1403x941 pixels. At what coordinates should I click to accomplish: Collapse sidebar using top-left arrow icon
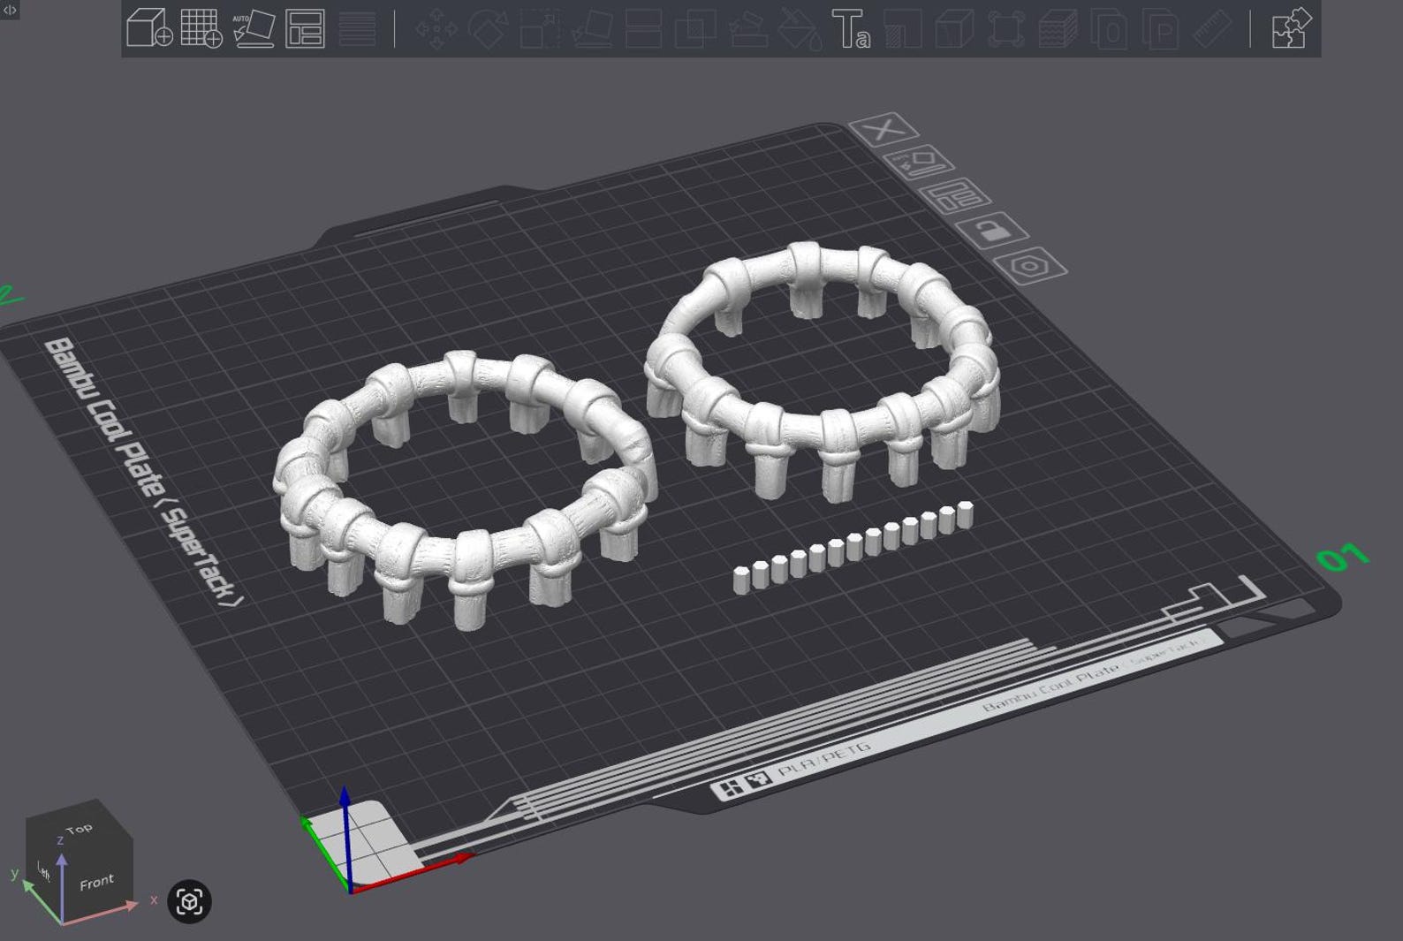[x=10, y=10]
